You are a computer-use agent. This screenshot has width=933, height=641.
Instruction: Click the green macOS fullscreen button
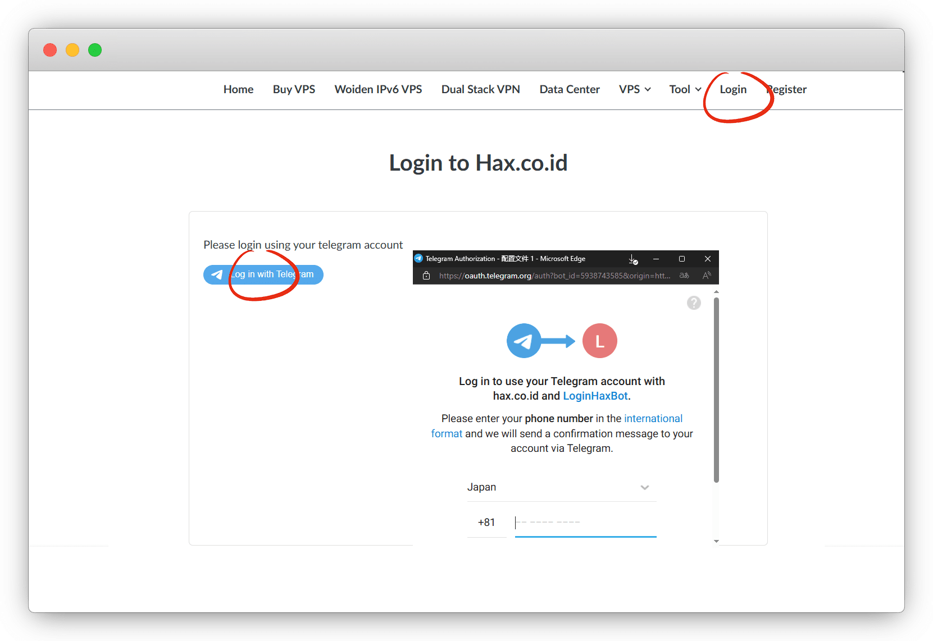[95, 50]
